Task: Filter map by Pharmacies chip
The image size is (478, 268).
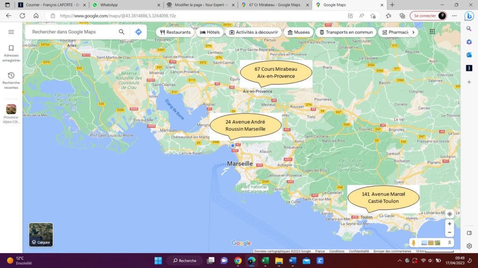Action: (x=395, y=32)
